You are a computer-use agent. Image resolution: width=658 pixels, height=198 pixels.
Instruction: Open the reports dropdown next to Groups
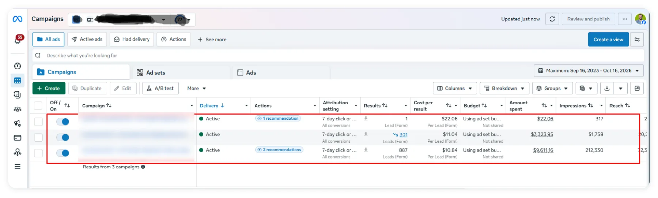(586, 88)
